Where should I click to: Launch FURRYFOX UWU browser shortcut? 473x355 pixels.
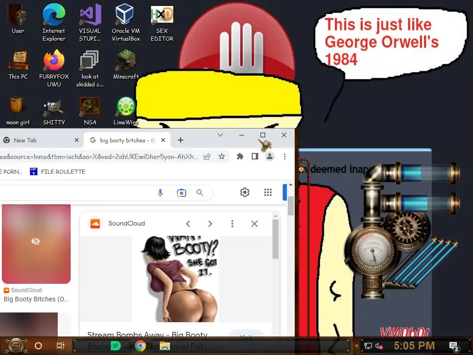click(54, 68)
